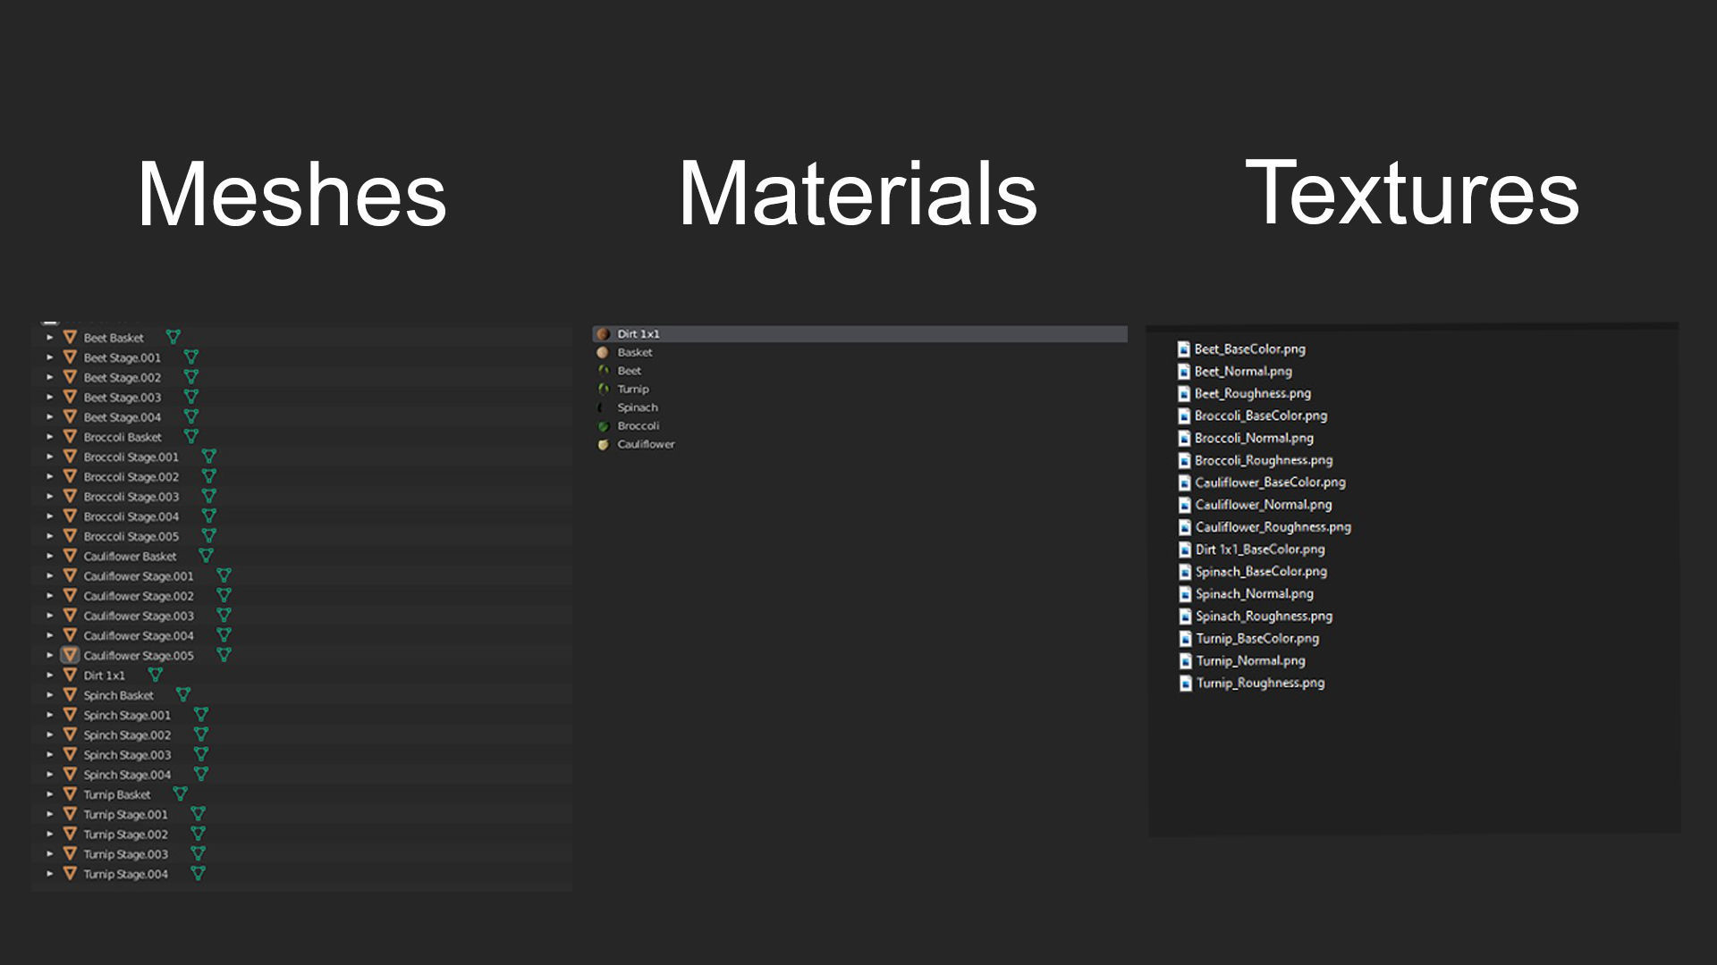1717x965 pixels.
Task: Select Spinach_Roughness.png texture file
Action: click(1264, 617)
